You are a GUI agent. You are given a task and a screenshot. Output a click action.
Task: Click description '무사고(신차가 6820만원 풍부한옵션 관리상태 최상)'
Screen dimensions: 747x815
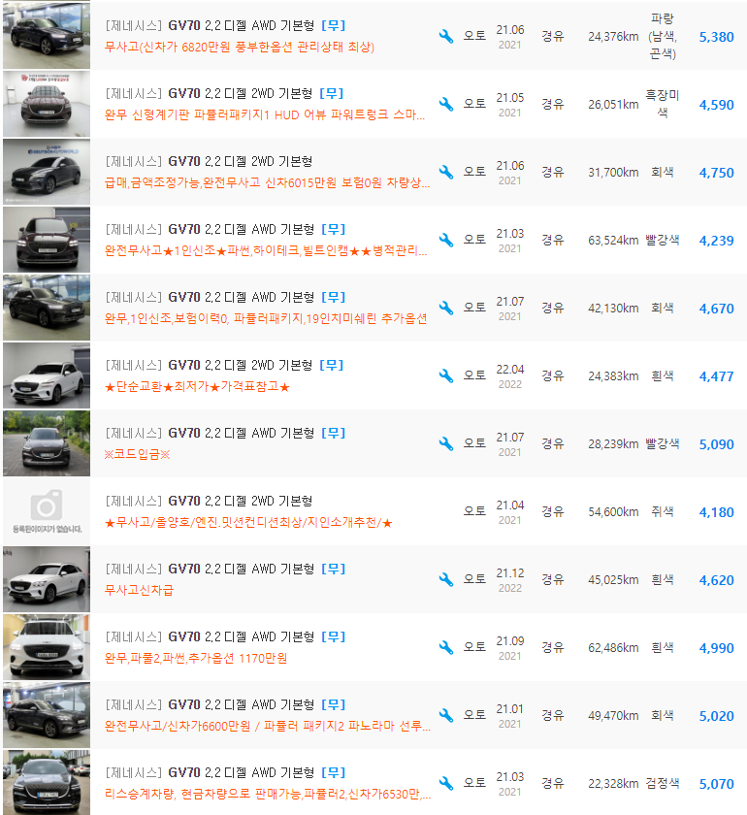pyautogui.click(x=240, y=48)
